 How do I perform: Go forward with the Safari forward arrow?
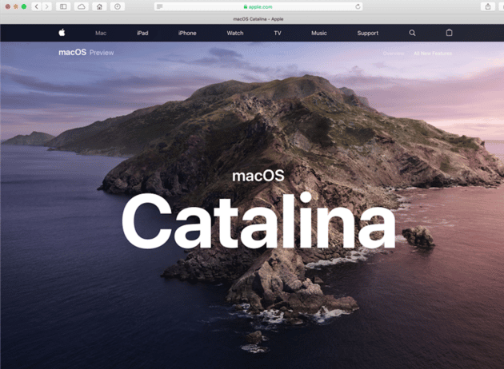tap(47, 6)
